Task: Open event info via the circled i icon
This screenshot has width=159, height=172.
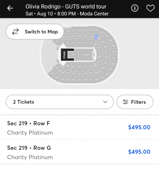Action: click(x=135, y=8)
